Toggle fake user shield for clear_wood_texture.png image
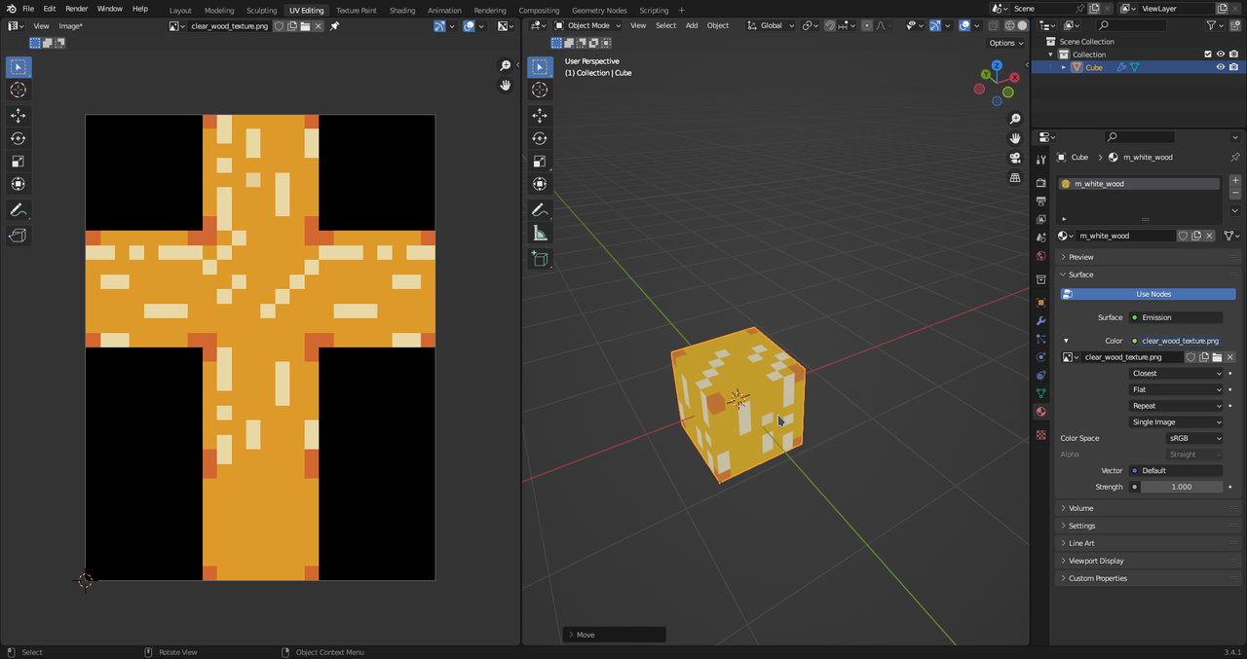This screenshot has height=659, width=1247. [x=1190, y=357]
